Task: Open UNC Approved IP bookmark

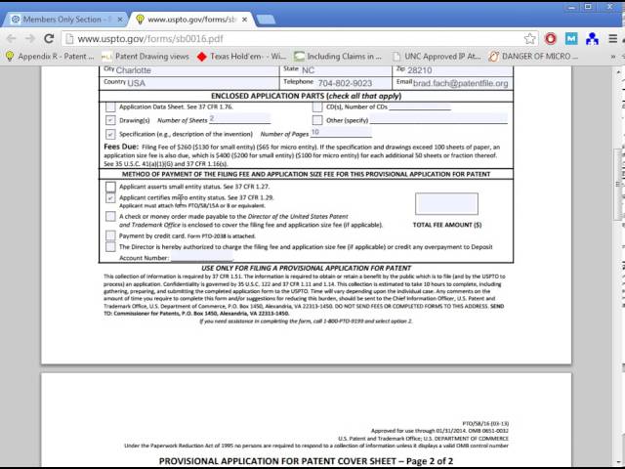Action: pos(437,57)
